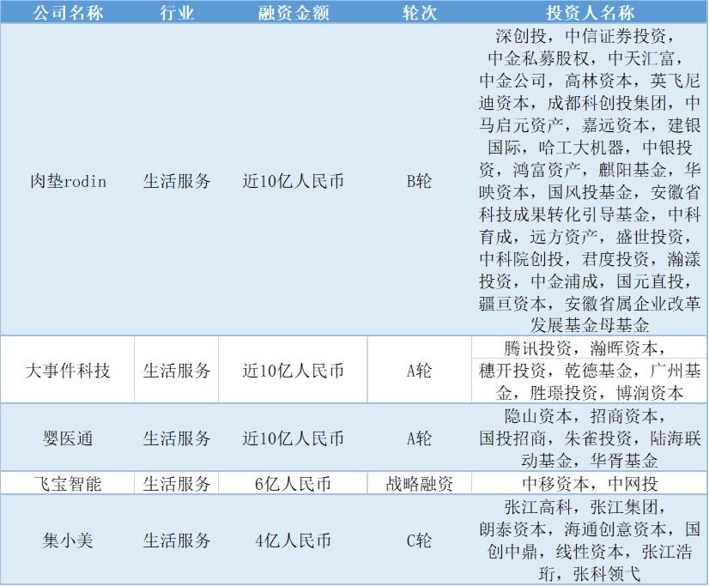The image size is (709, 586).
Task: Select 生活服务 in the 大事件科技 row
Action: [x=176, y=371]
